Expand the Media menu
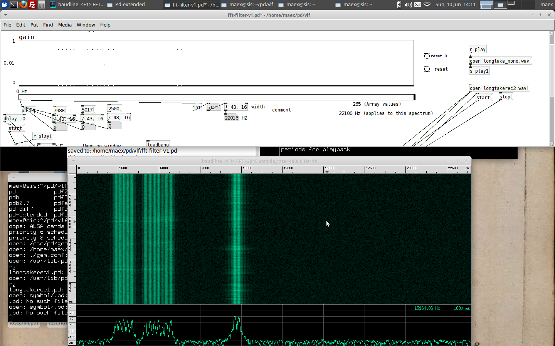555x346 pixels. [65, 25]
